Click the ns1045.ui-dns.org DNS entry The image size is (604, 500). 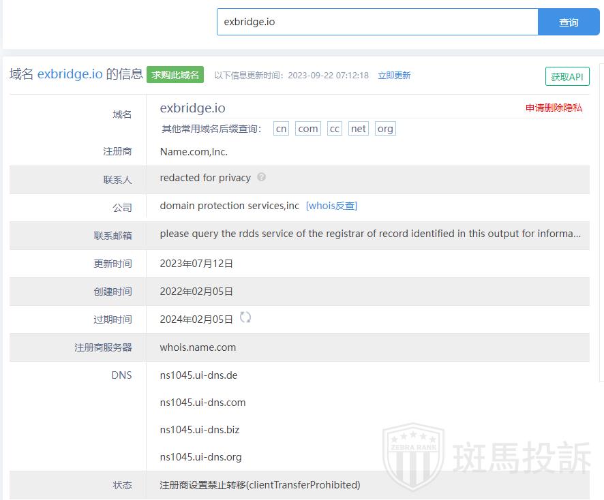[x=200, y=457]
